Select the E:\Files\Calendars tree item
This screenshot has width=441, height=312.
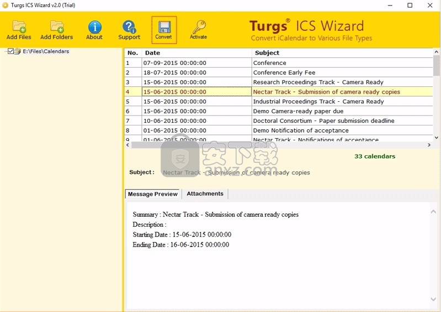(46, 51)
